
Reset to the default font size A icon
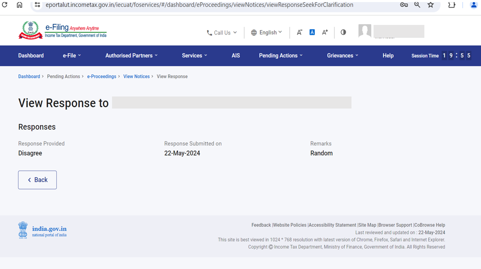pyautogui.click(x=312, y=32)
